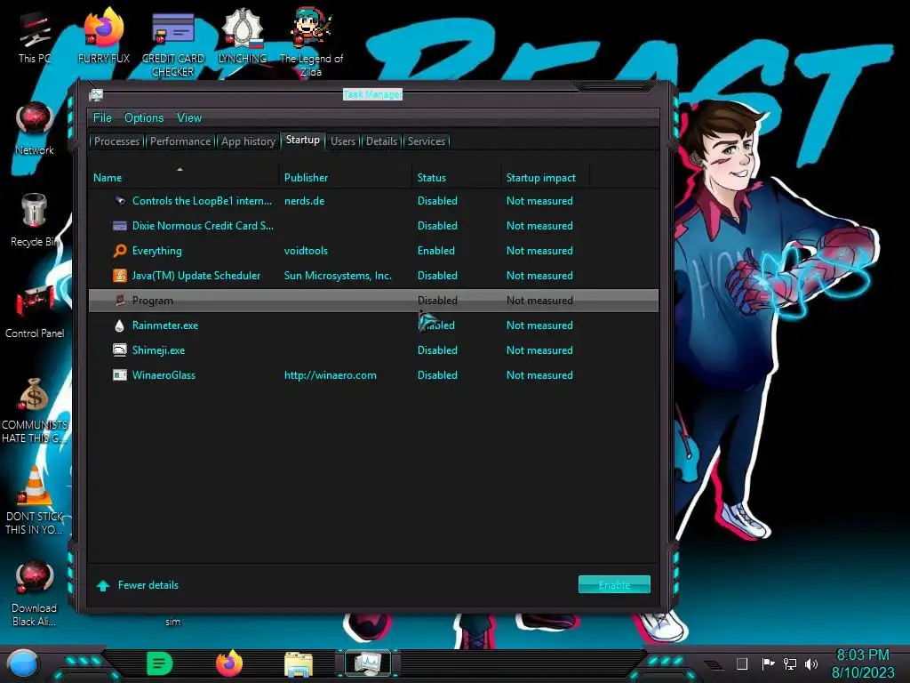
Task: Launch Firefox from the taskbar
Action: click(x=229, y=663)
